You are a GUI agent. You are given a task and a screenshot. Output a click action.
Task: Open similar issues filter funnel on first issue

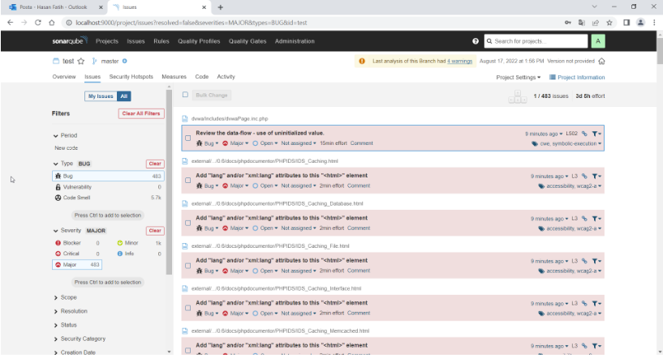(596, 133)
